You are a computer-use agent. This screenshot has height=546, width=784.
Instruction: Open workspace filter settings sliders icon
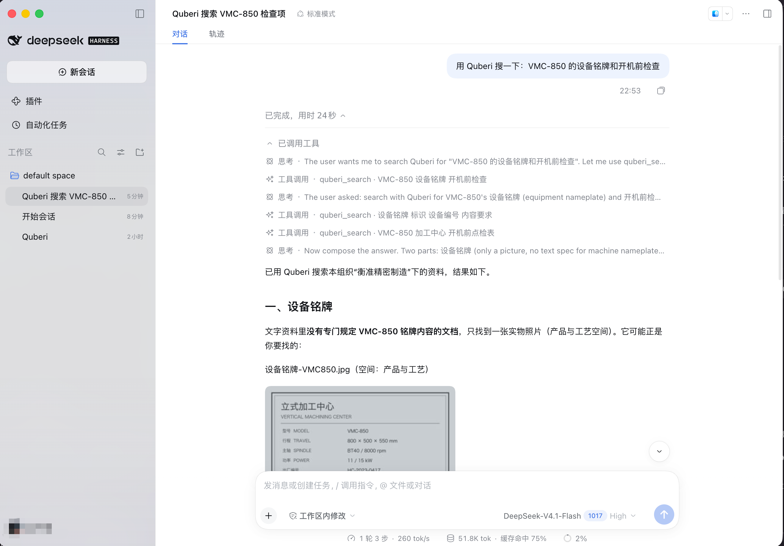coord(120,152)
